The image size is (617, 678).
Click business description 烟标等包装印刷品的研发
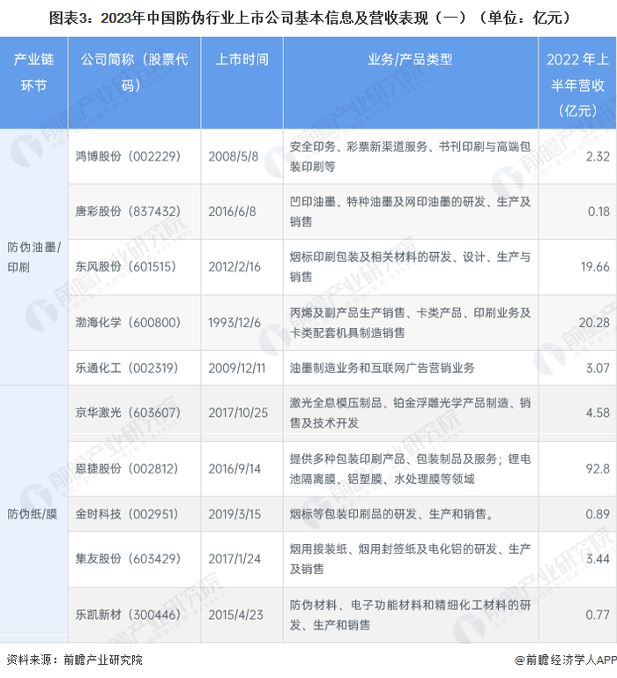tap(391, 514)
